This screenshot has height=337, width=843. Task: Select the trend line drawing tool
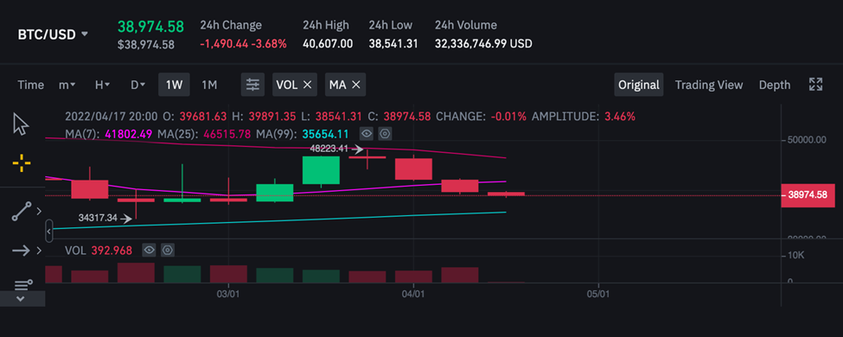(x=22, y=211)
